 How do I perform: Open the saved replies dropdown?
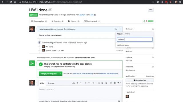[119, 83]
